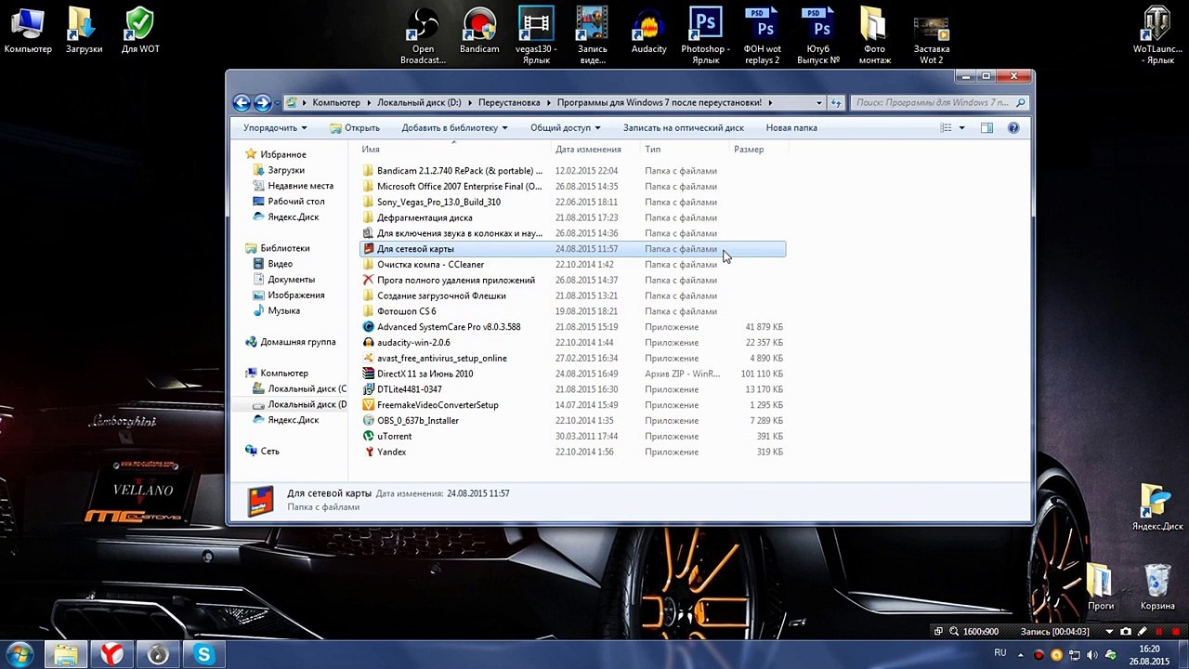Refresh the current folder view
1189x669 pixels.
pos(836,103)
